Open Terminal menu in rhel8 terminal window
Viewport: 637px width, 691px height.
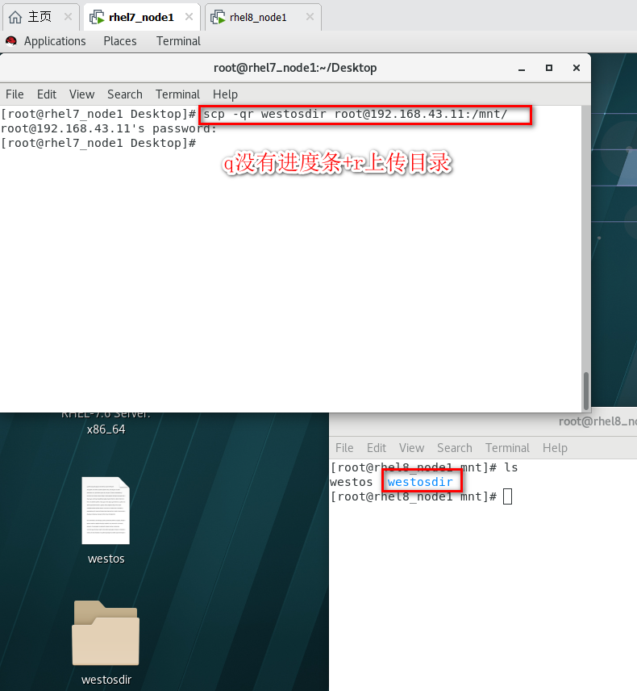point(507,448)
